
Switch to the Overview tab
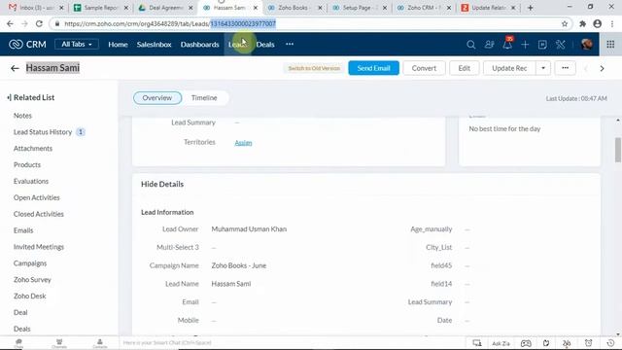click(157, 98)
